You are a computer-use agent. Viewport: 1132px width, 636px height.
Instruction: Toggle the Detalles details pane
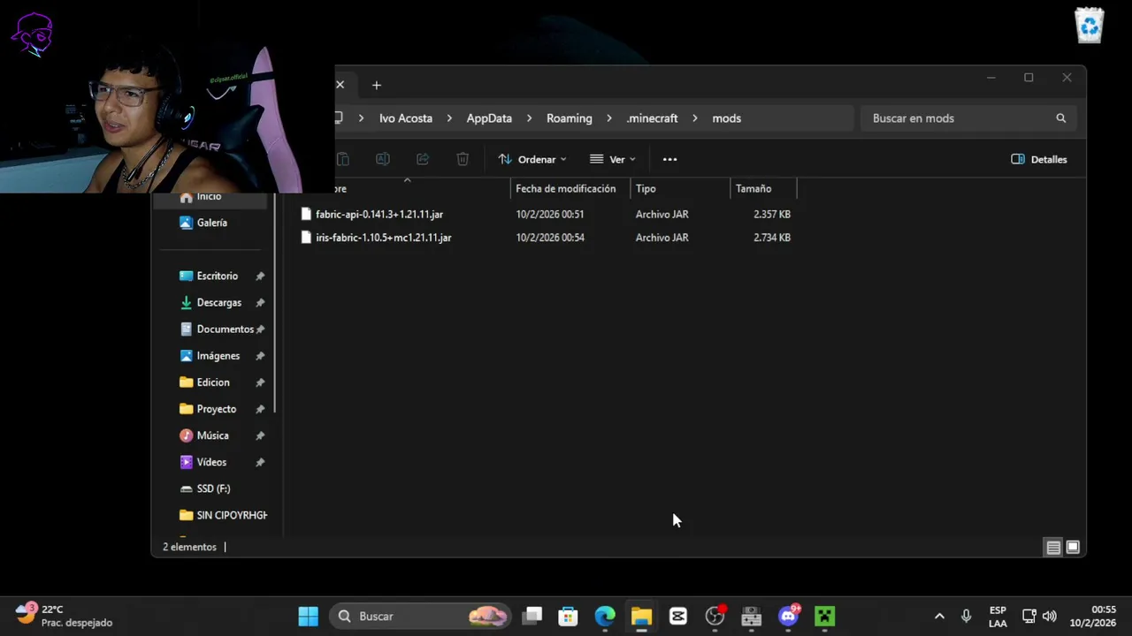(x=1039, y=159)
